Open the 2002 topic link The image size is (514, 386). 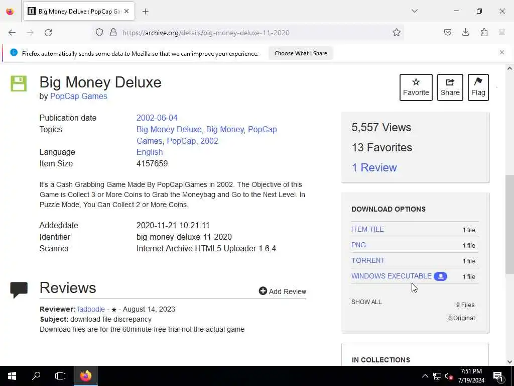click(x=209, y=141)
